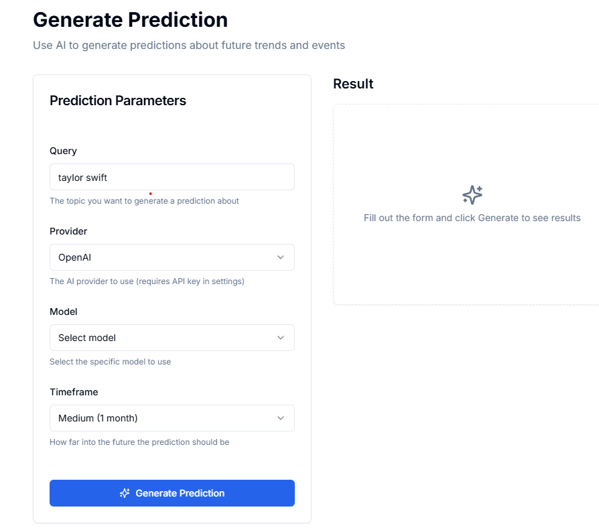The width and height of the screenshot is (599, 532).
Task: Click the red validation dot under the Query field
Action: 150,193
